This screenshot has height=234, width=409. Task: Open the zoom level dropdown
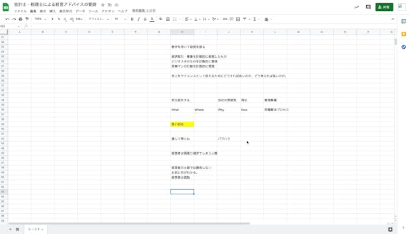(40, 19)
